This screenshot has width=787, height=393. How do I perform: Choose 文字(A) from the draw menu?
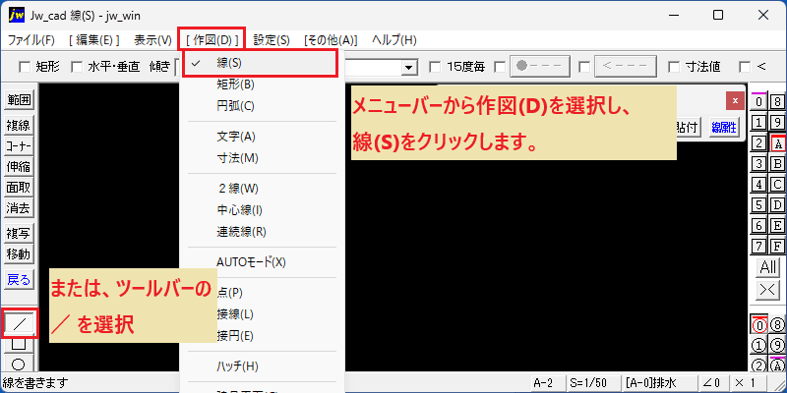point(260,137)
